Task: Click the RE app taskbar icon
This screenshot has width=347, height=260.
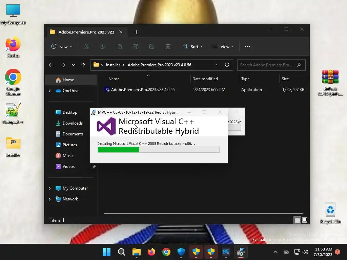Action: click(226, 252)
